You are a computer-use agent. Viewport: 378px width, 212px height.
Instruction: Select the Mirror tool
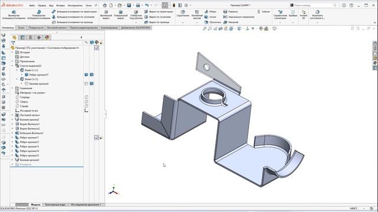(239, 17)
